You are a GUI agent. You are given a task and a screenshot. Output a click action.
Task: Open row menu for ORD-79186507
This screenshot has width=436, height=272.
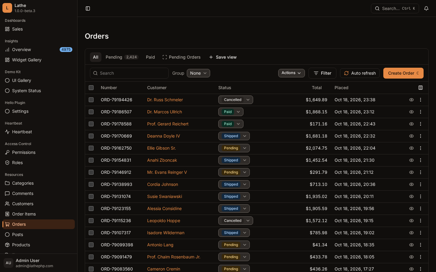pos(421,112)
